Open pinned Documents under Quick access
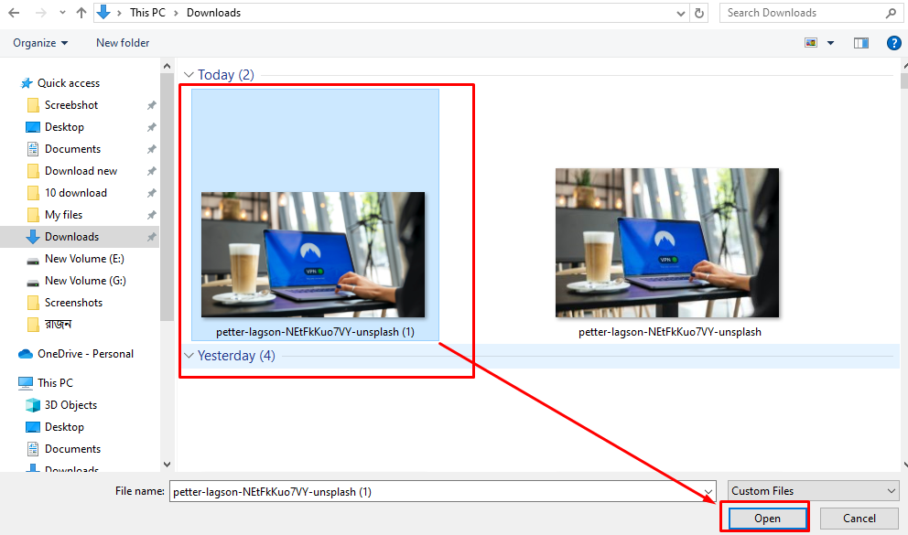The image size is (908, 535). [x=72, y=149]
